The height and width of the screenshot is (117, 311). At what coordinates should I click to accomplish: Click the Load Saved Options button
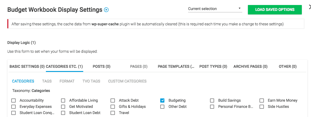275,10
